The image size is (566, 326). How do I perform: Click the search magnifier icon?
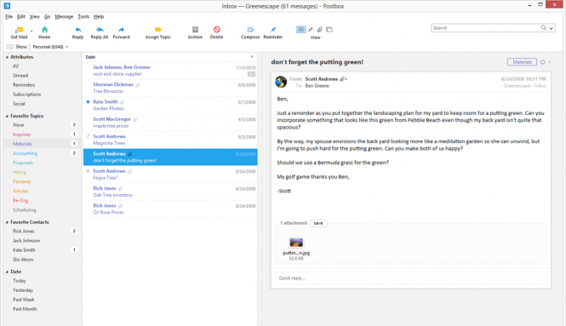(544, 28)
